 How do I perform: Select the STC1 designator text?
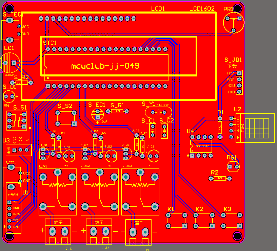click(50, 43)
